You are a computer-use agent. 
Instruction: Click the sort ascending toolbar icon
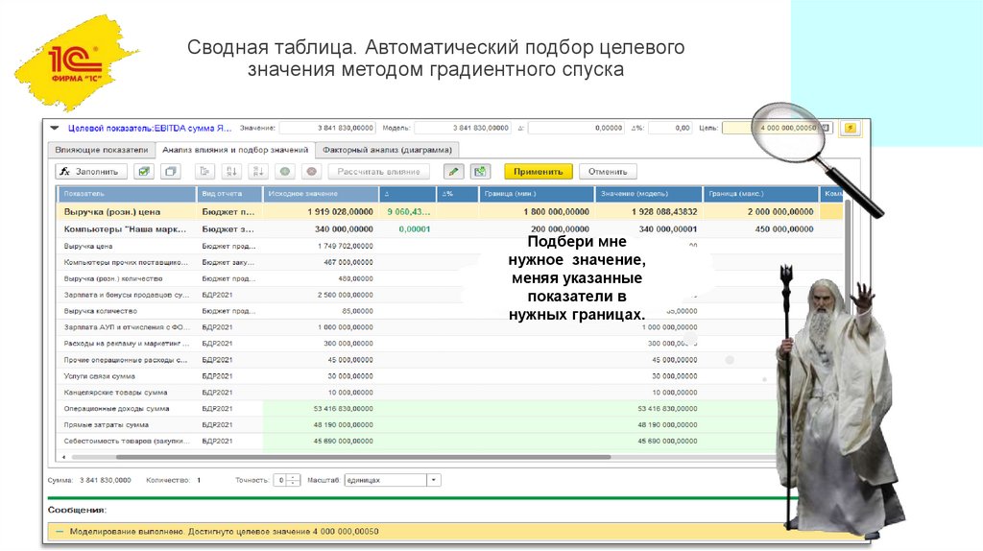(x=230, y=172)
